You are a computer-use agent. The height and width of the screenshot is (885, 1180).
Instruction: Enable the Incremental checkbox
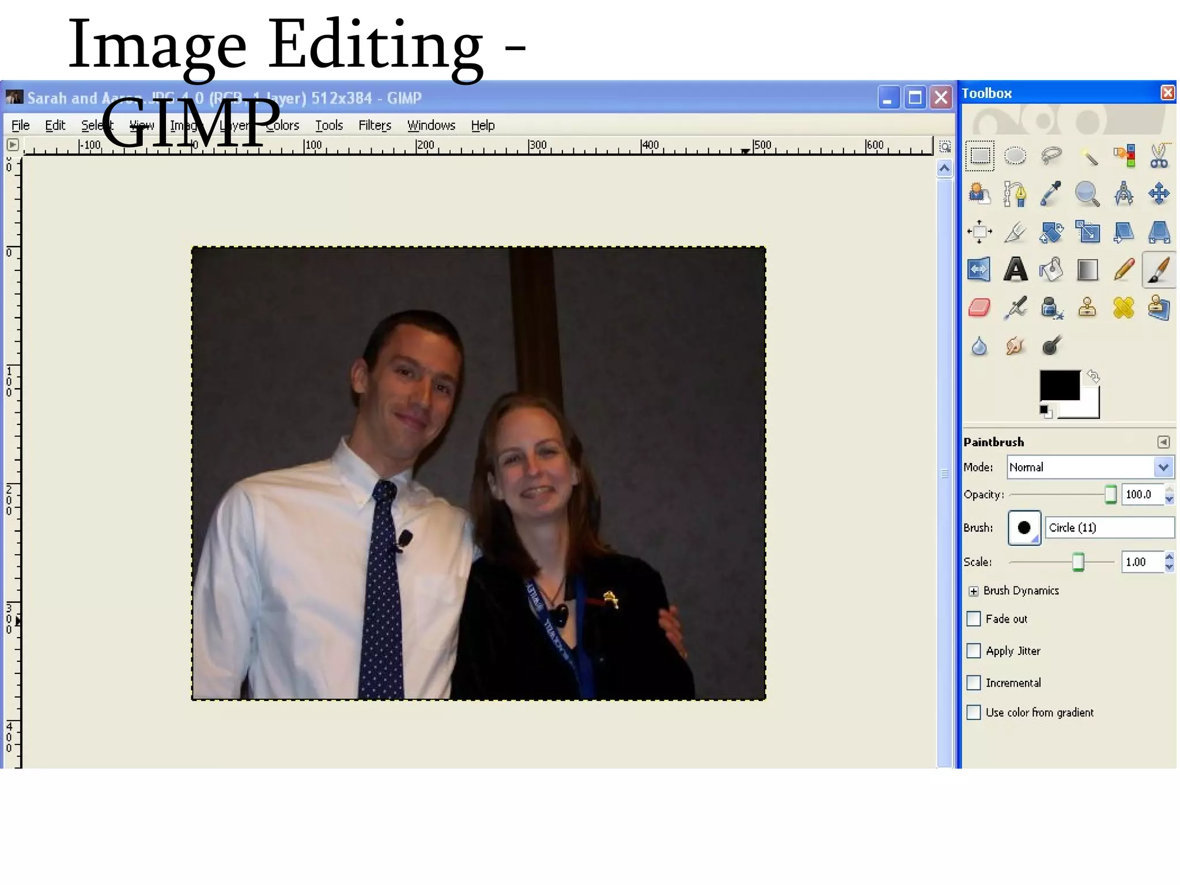click(x=974, y=683)
